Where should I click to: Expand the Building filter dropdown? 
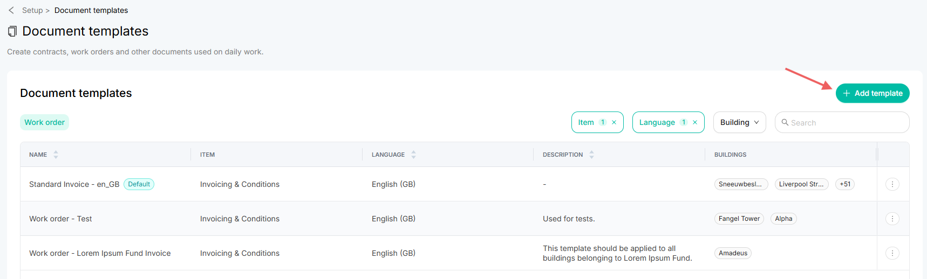pos(739,122)
